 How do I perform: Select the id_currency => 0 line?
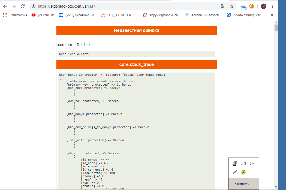tap(97, 170)
